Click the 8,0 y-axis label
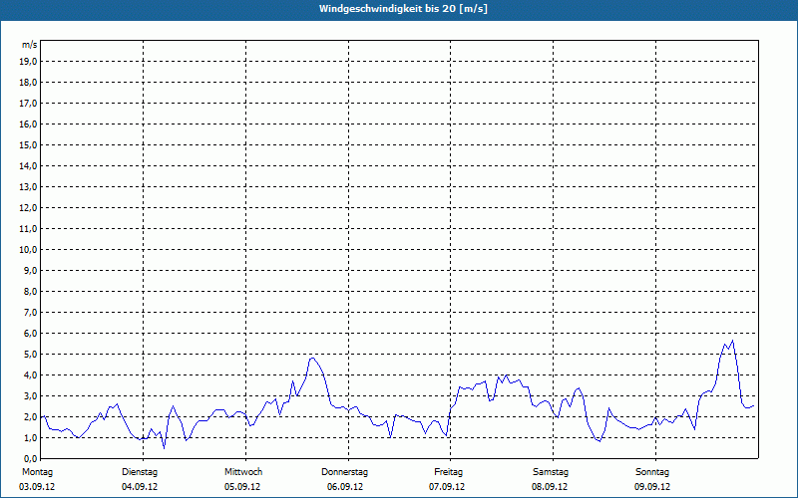The height and width of the screenshot is (498, 798). 30,291
